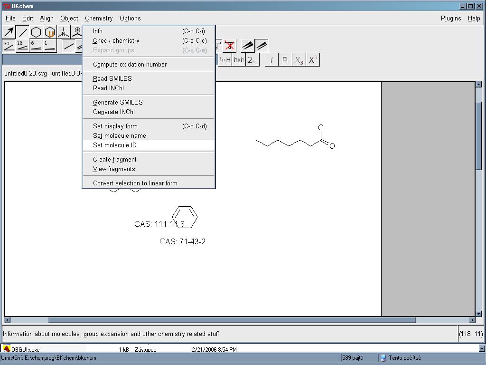Open the File menu
This screenshot has height=365, width=486.
point(10,19)
